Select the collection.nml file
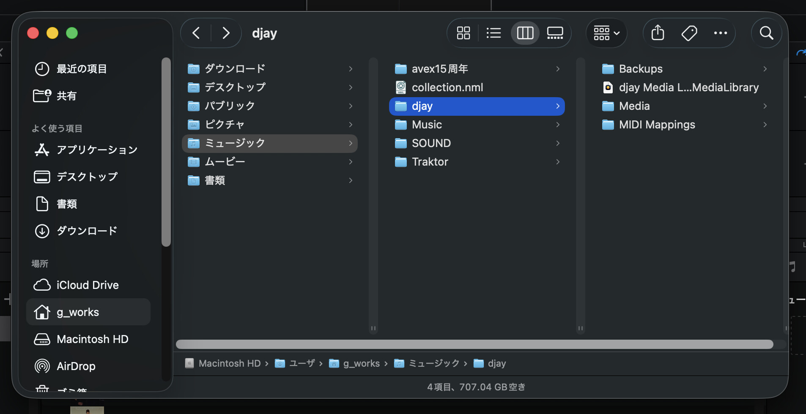The width and height of the screenshot is (806, 414). 447,87
